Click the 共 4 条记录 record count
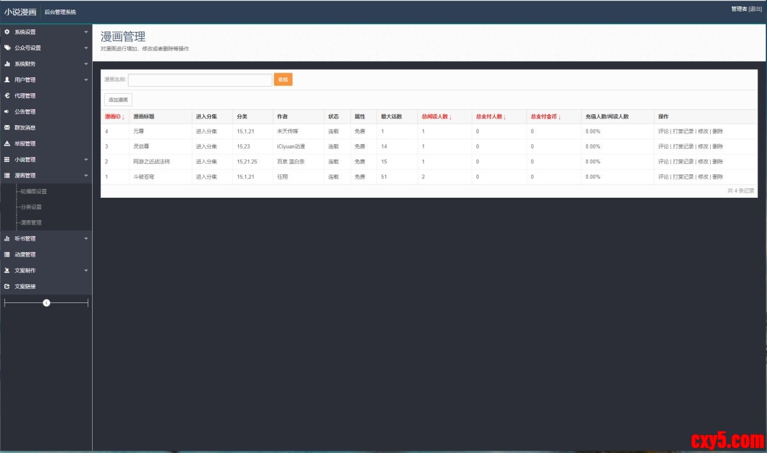The width and height of the screenshot is (767, 453). [x=741, y=191]
